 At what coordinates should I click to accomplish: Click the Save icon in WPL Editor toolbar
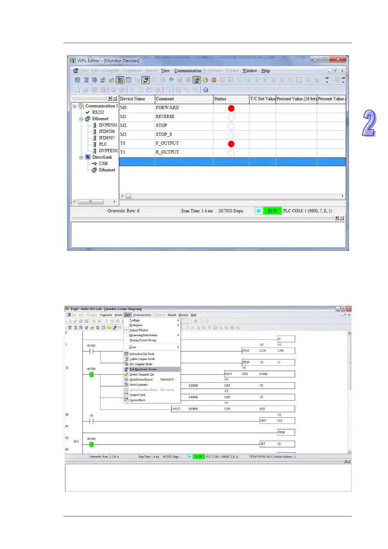pyautogui.click(x=95, y=90)
